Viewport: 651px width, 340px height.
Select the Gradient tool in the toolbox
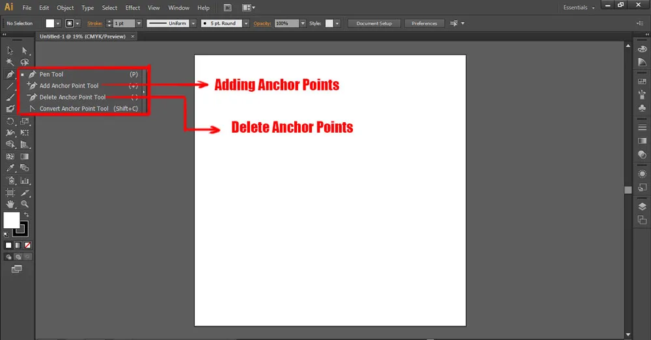pos(25,156)
